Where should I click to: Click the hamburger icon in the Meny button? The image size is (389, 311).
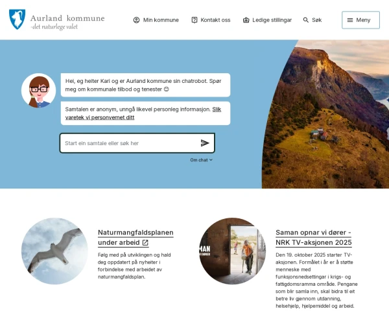[350, 20]
